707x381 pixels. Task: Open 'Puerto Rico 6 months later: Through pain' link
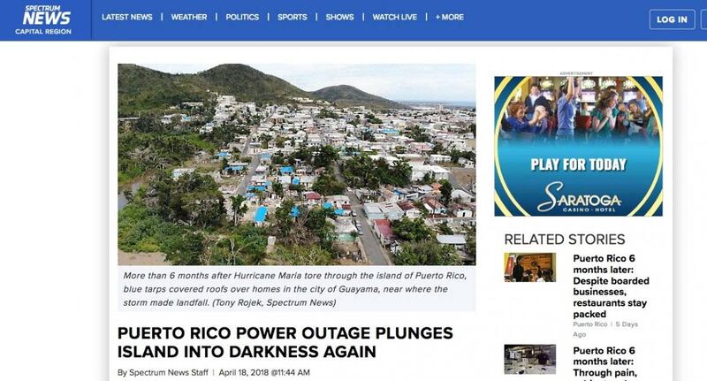click(604, 362)
